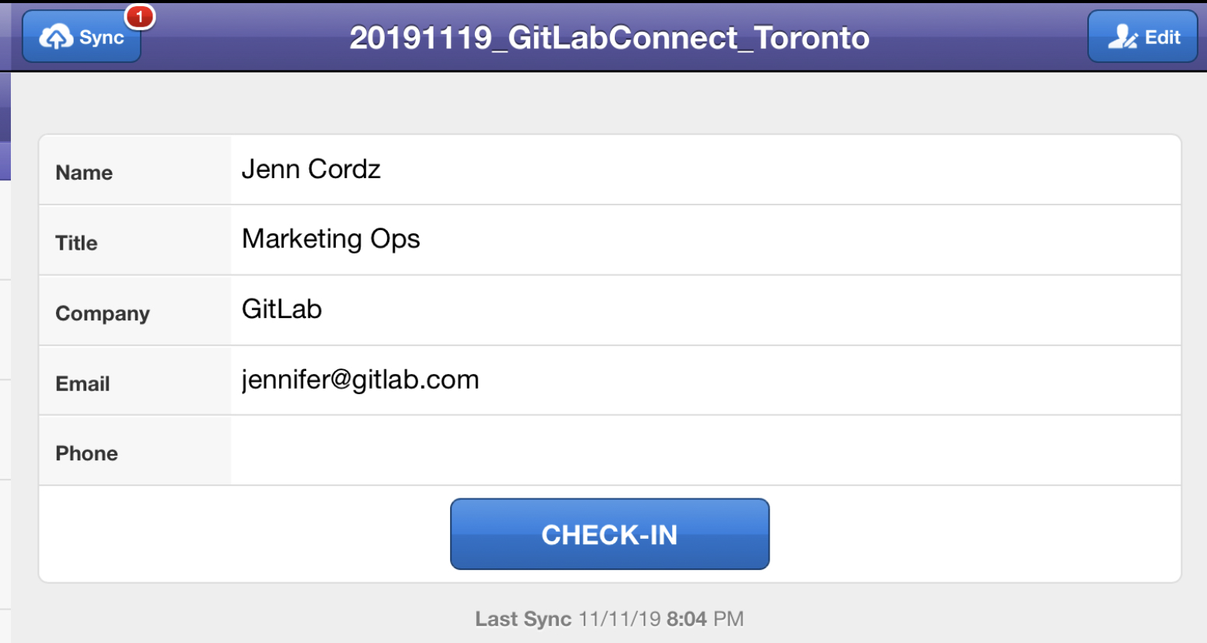Viewport: 1207px width, 643px height.
Task: Tap the Company row label
Action: [103, 313]
